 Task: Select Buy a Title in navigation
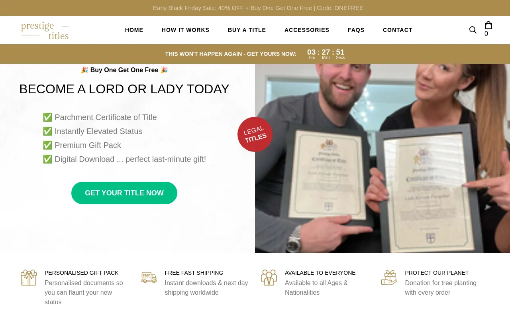click(247, 30)
